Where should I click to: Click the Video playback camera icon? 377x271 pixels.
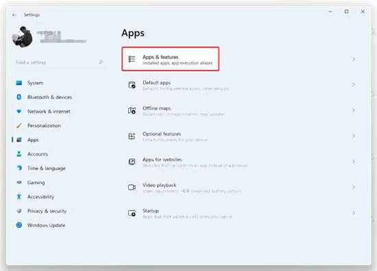click(132, 188)
